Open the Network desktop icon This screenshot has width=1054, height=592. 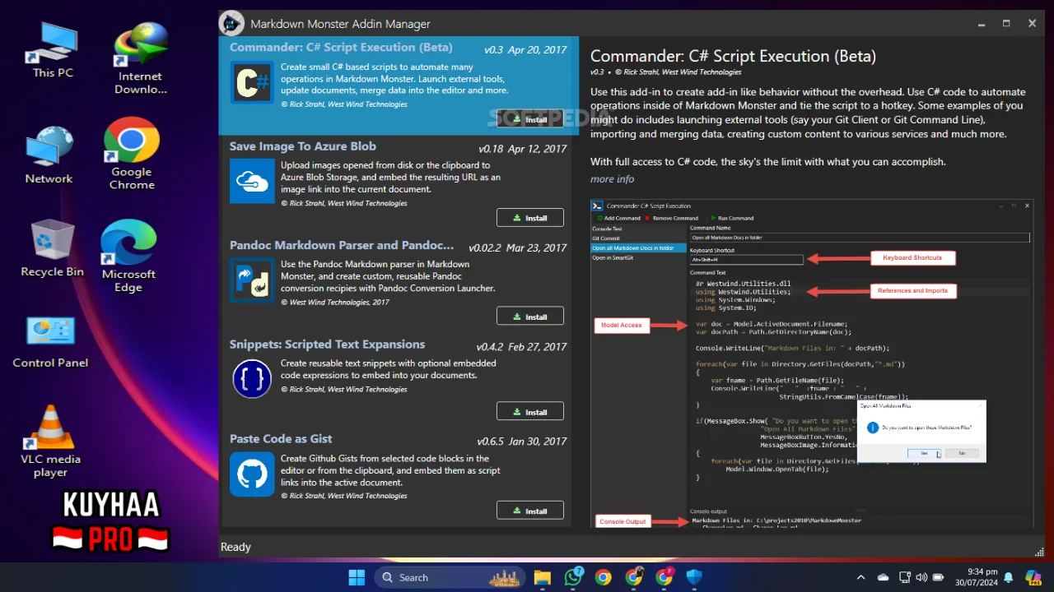49,155
